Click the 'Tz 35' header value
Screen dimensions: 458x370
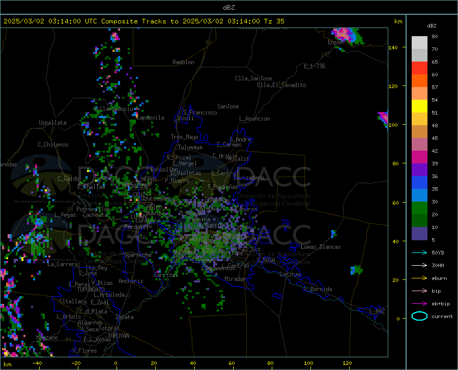(274, 21)
